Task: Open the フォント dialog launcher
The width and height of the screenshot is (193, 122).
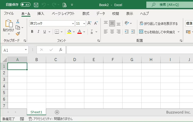Action: coord(99,41)
